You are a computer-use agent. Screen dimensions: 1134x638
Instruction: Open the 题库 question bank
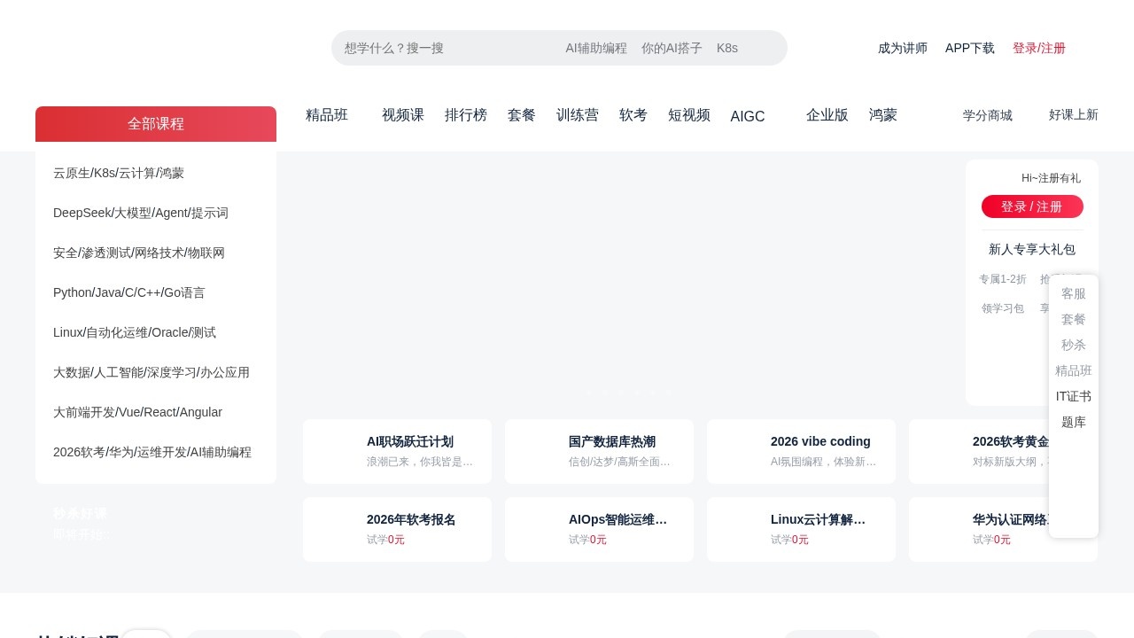(x=1073, y=422)
